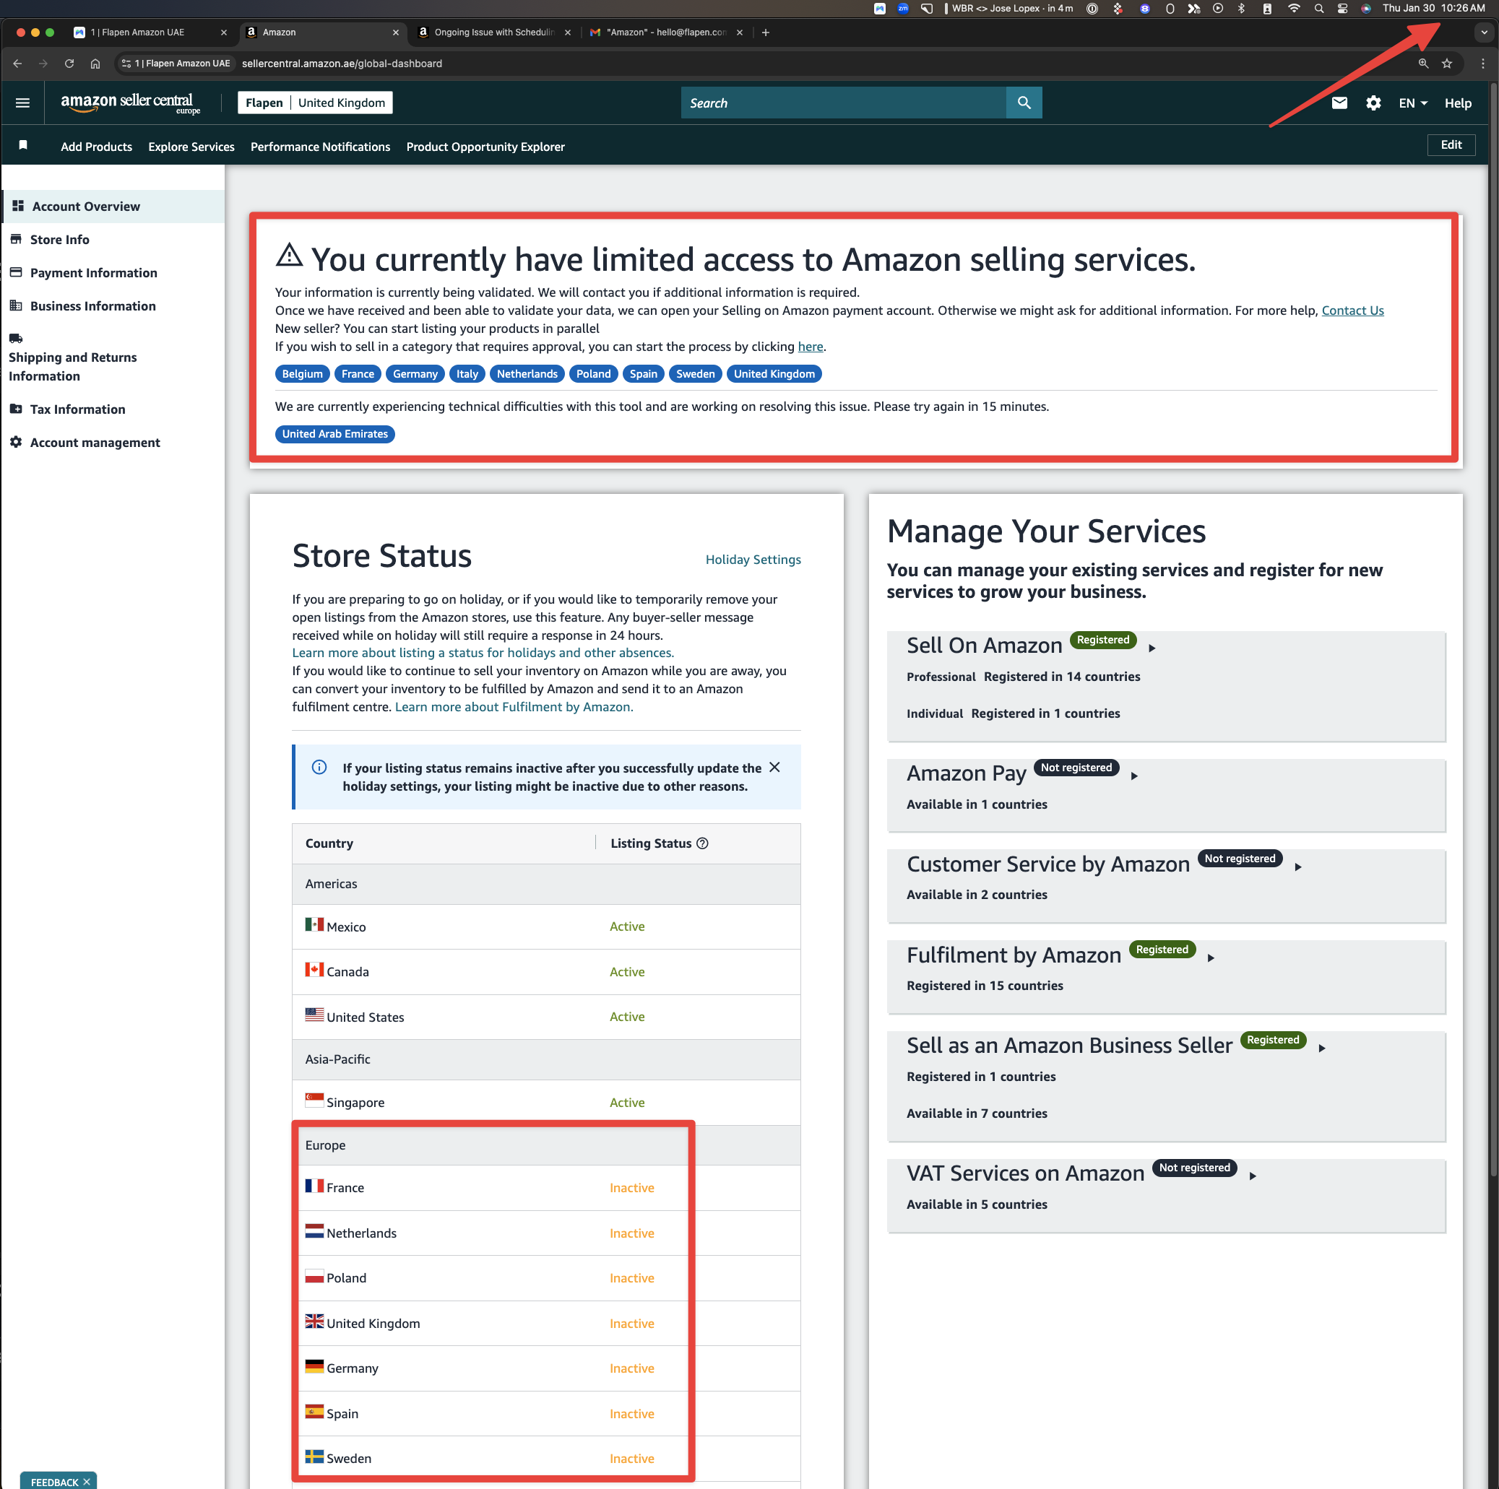Click the Listing Status help question icon
This screenshot has height=1489, width=1499.
(x=702, y=843)
